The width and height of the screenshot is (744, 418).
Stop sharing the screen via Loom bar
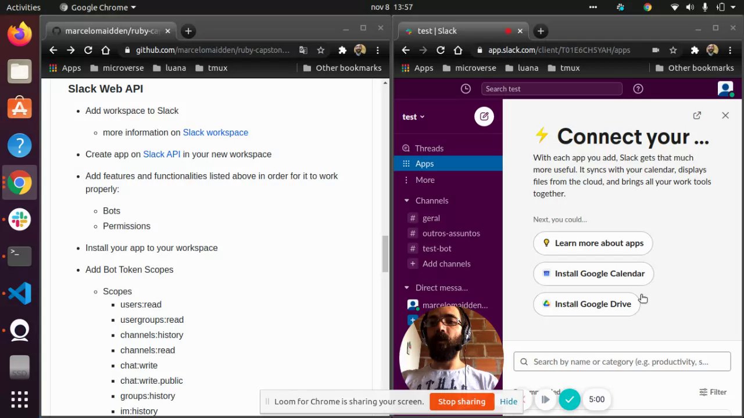(x=462, y=402)
